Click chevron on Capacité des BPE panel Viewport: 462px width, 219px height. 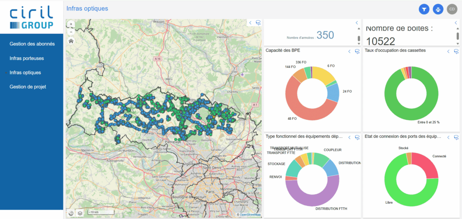(350, 51)
